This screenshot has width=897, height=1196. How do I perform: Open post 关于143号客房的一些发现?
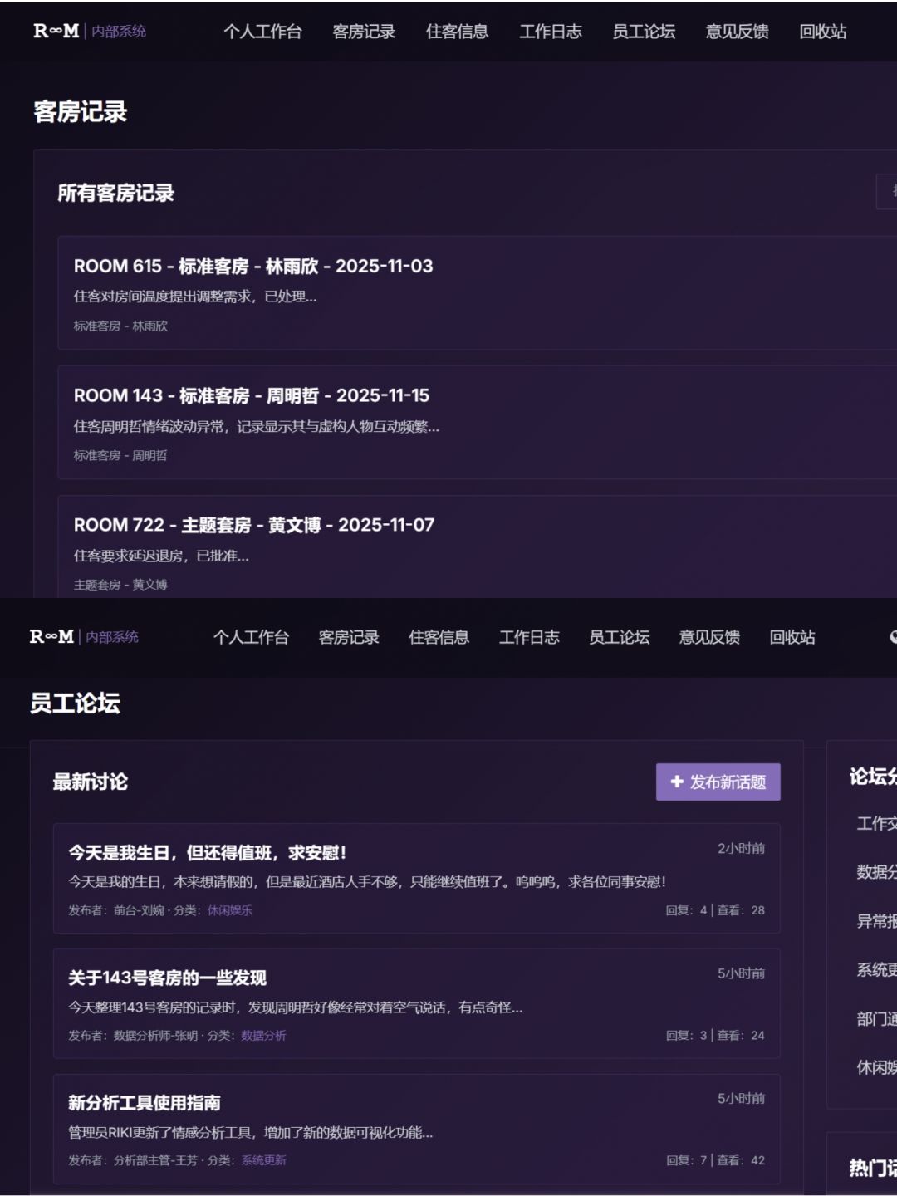coord(167,978)
